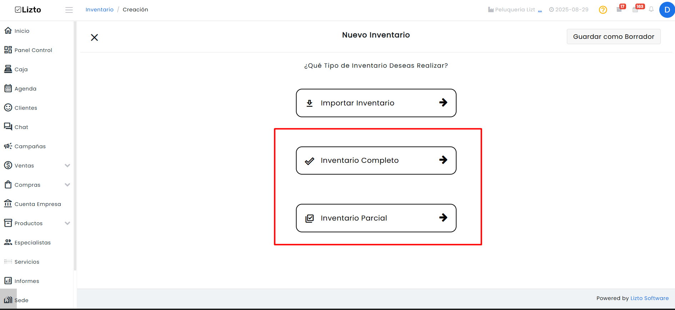Choose Inventario Completo option
This screenshot has width=675, height=310.
pyautogui.click(x=376, y=160)
